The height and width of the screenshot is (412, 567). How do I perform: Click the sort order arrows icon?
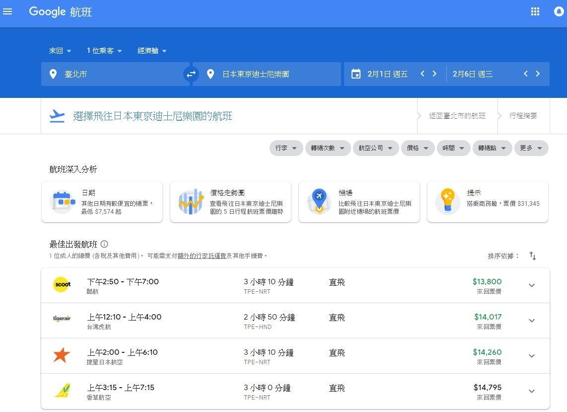[533, 256]
